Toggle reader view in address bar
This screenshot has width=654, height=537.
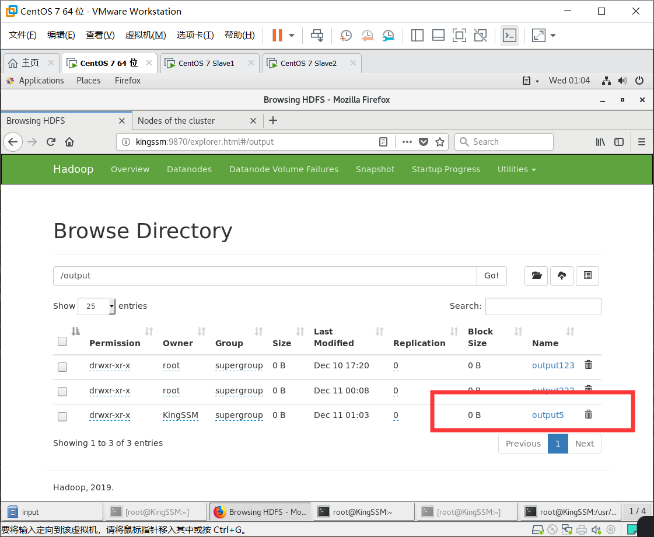click(383, 142)
